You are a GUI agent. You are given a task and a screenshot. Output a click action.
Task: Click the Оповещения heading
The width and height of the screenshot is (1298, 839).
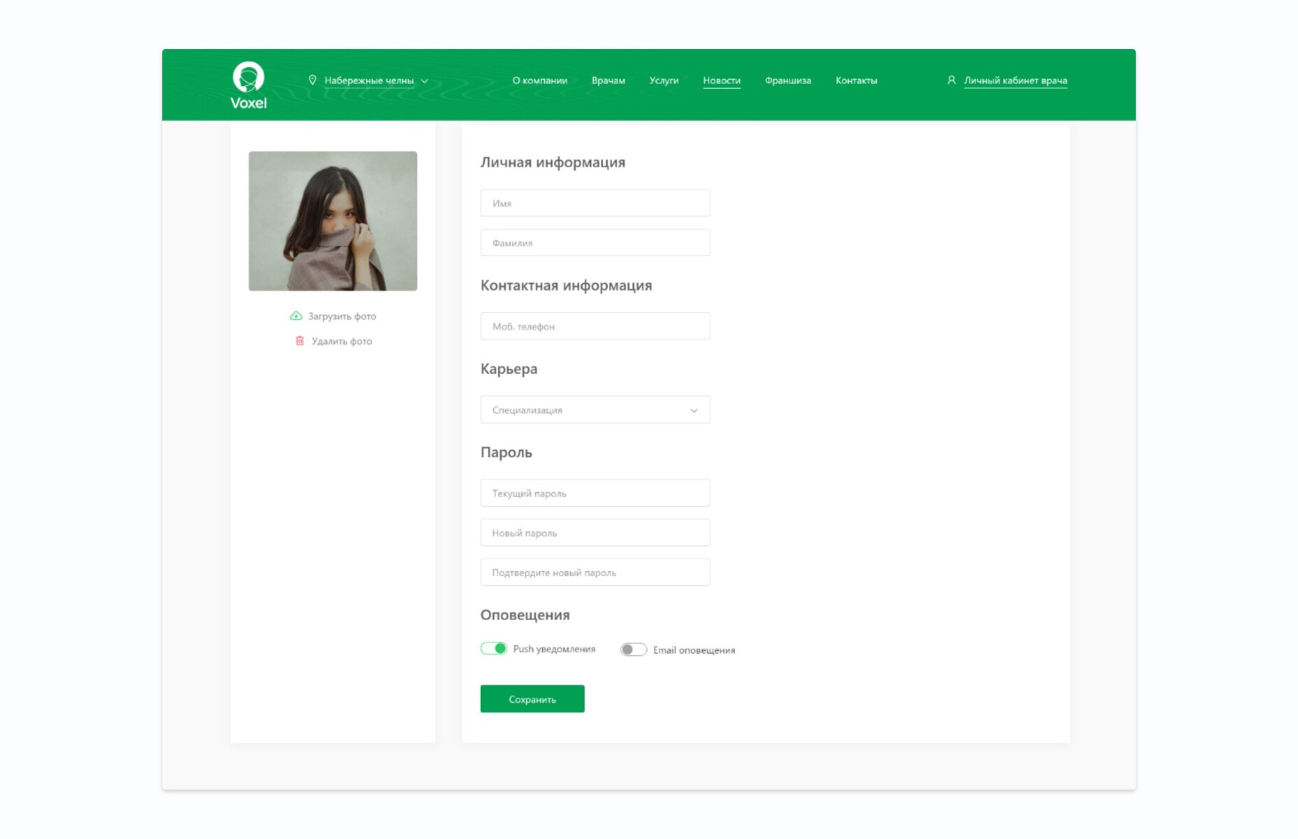(525, 615)
